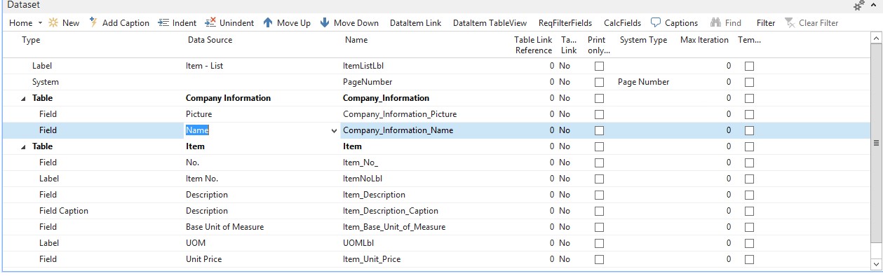The image size is (883, 276).
Task: Select the System type cell
Action: 46,82
